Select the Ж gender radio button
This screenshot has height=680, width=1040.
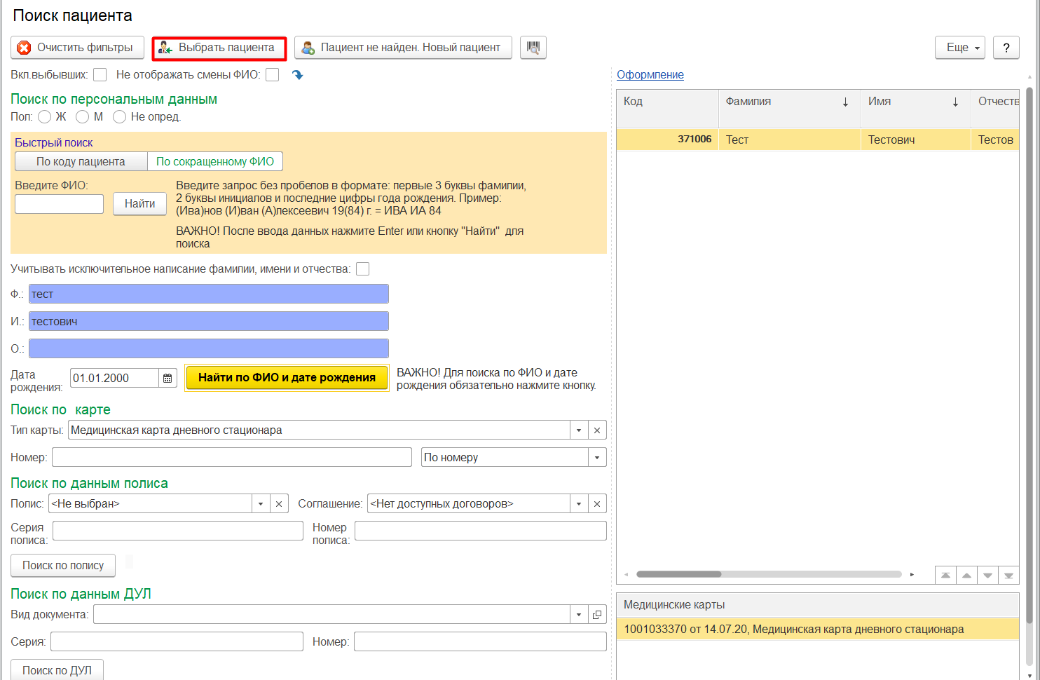pos(45,117)
